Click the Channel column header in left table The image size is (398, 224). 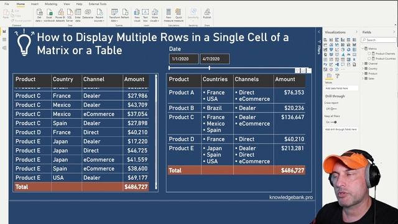[x=94, y=79]
